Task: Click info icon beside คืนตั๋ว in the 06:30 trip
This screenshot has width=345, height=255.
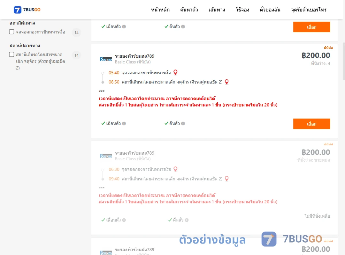Action: (187, 220)
